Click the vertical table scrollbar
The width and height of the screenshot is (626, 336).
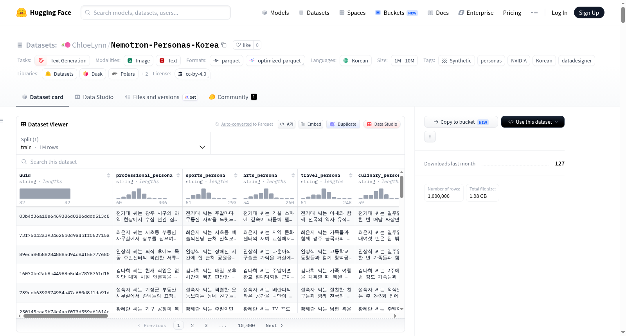(x=401, y=187)
